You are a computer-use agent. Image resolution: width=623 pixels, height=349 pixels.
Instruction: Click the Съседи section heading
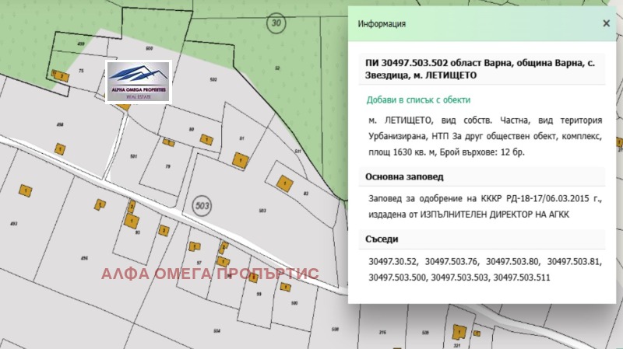click(x=382, y=239)
